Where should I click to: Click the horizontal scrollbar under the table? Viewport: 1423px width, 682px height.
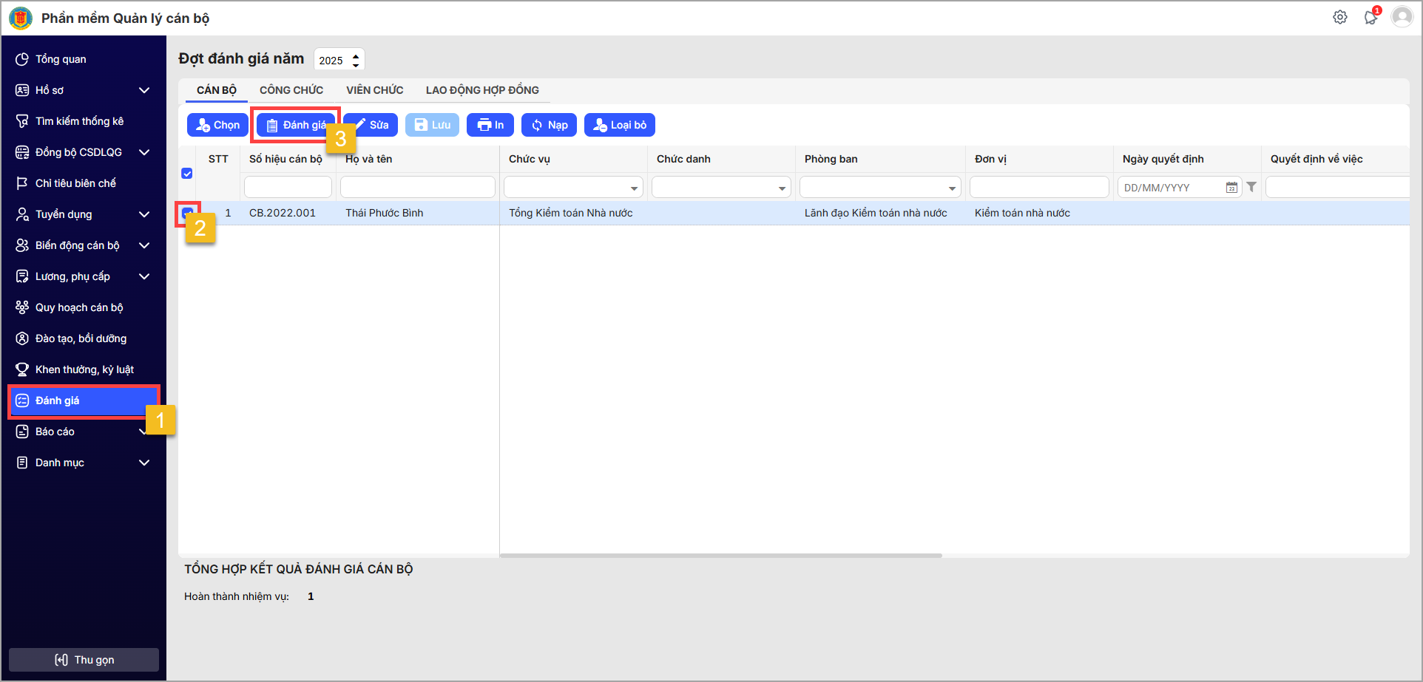click(720, 556)
